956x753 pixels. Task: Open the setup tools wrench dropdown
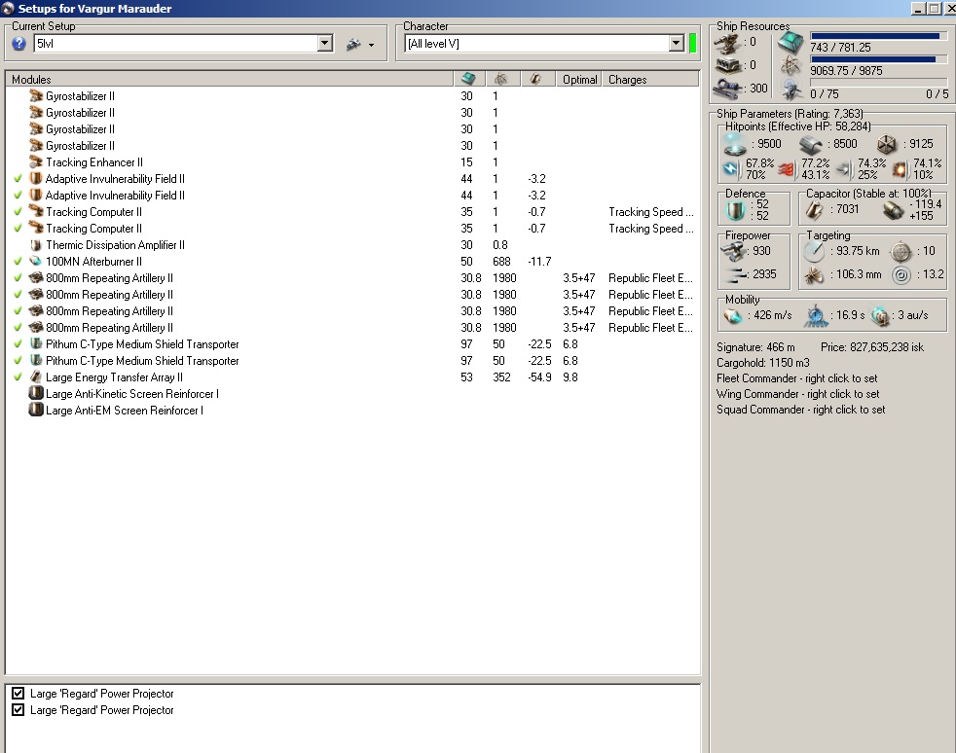click(359, 45)
